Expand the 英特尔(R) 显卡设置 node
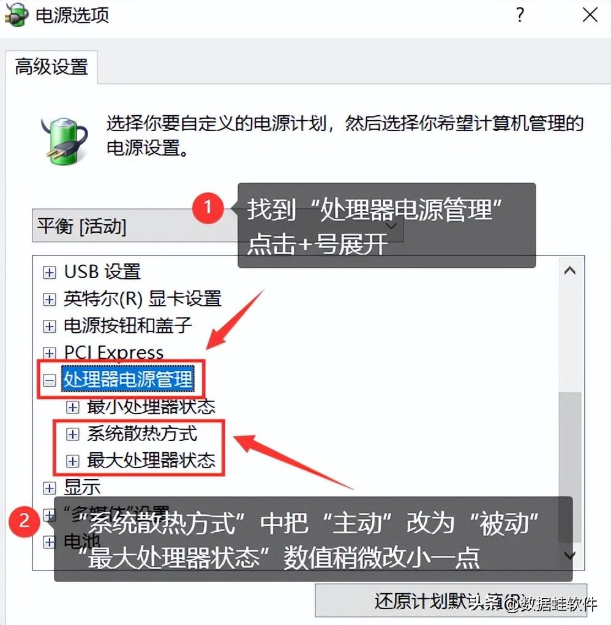This screenshot has height=625, width=611. click(x=49, y=300)
